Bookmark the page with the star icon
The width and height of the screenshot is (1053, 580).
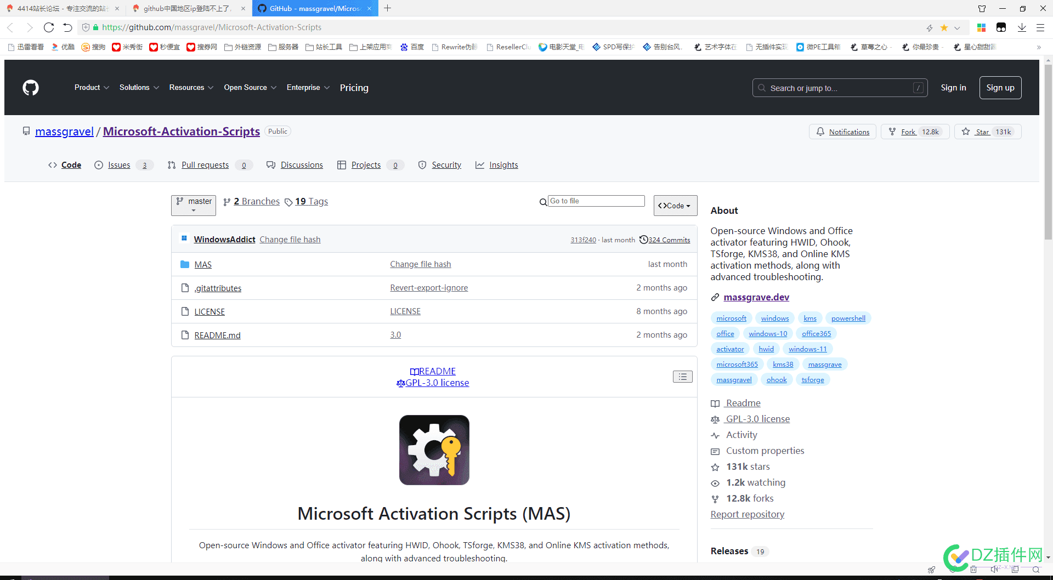click(x=944, y=28)
